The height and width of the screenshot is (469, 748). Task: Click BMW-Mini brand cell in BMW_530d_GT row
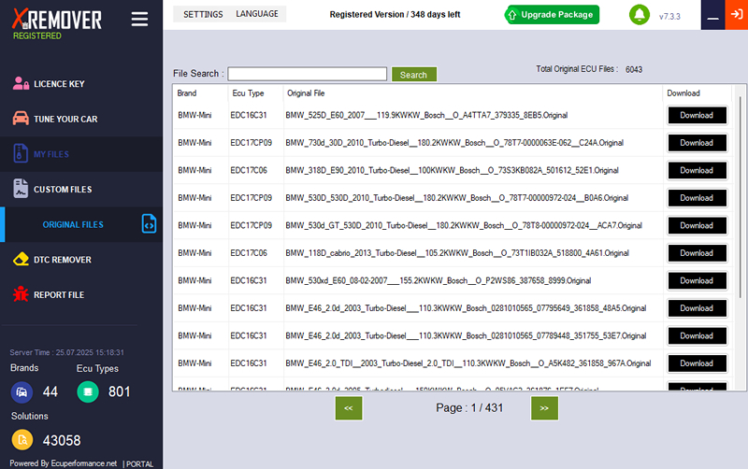[x=194, y=225]
